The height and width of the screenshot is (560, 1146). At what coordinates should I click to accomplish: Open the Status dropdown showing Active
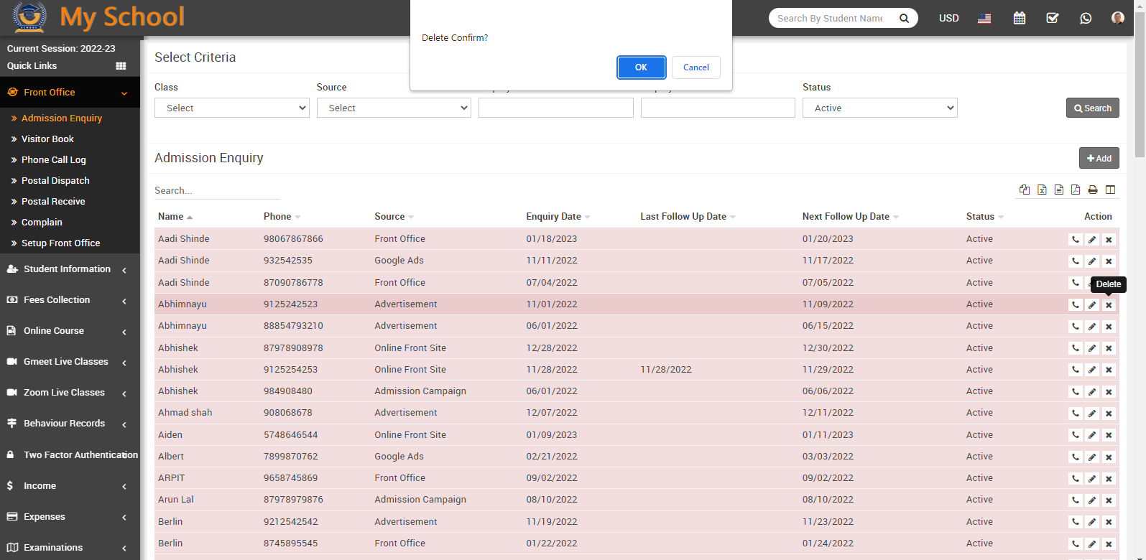pyautogui.click(x=879, y=108)
